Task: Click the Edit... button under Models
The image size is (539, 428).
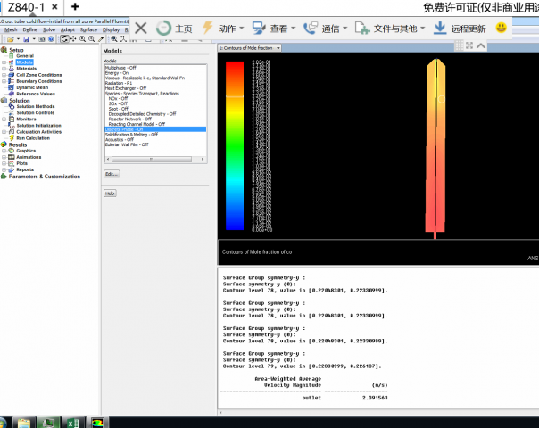Action: tap(111, 174)
